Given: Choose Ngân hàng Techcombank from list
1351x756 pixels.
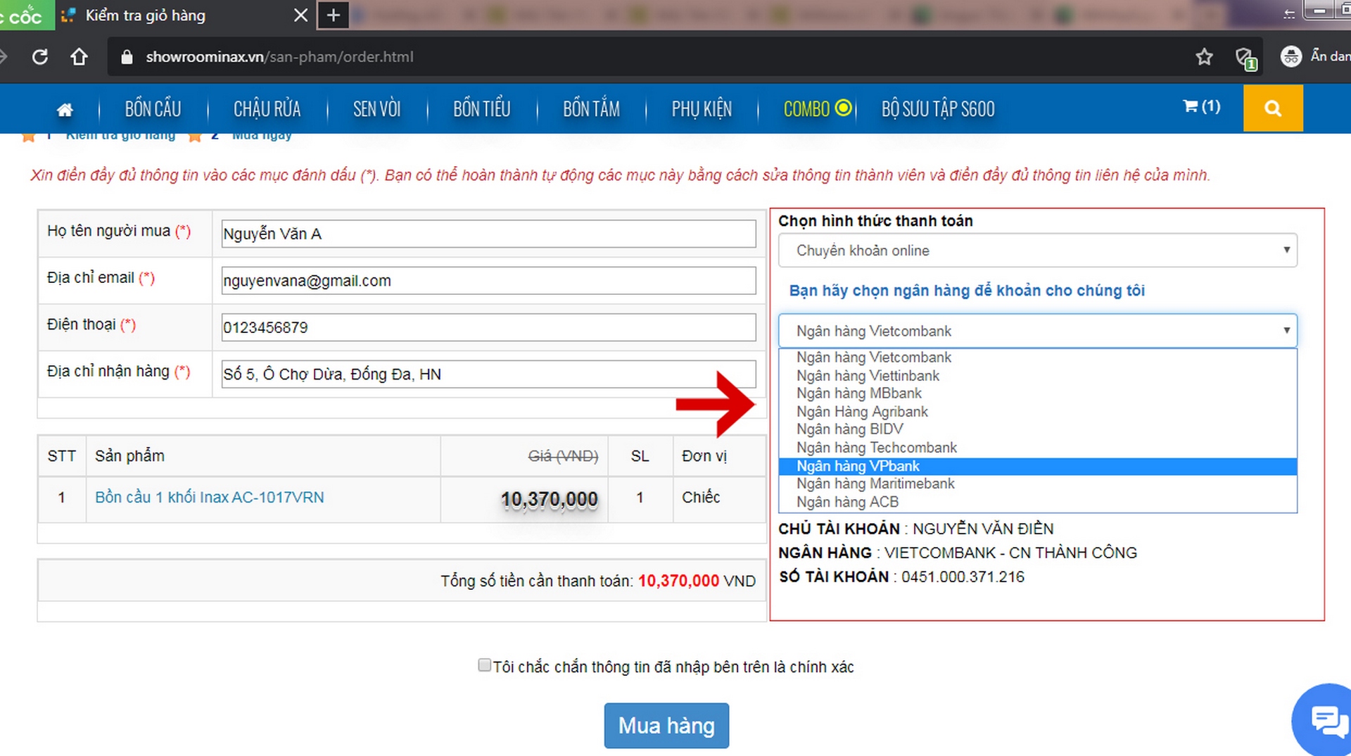Looking at the screenshot, I should [877, 448].
